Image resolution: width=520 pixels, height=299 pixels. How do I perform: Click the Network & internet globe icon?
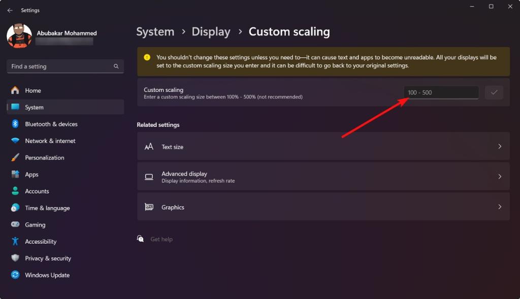tap(15, 141)
